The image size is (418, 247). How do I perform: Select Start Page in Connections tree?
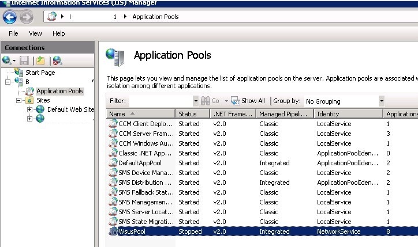40,73
